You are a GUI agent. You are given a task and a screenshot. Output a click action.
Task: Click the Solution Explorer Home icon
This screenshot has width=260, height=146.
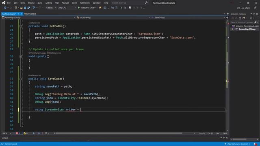(x=240, y=18)
